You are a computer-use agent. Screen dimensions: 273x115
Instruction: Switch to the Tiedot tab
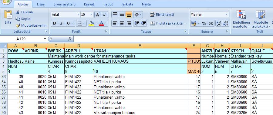[x=108, y=4]
